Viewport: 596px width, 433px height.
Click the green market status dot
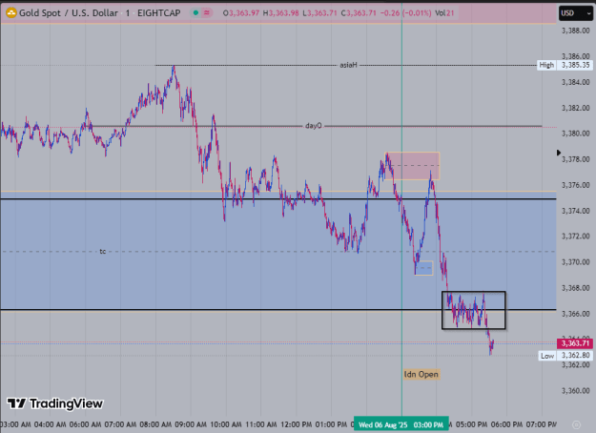pyautogui.click(x=195, y=13)
